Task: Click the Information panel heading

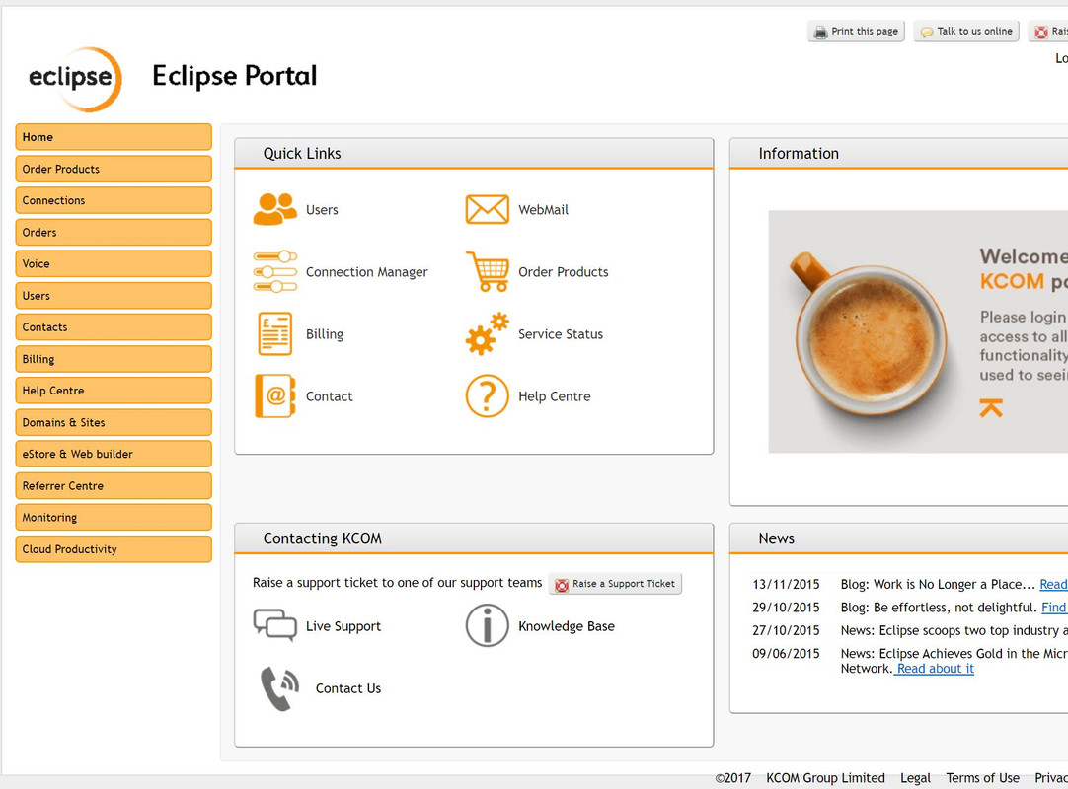Action: 799,154
